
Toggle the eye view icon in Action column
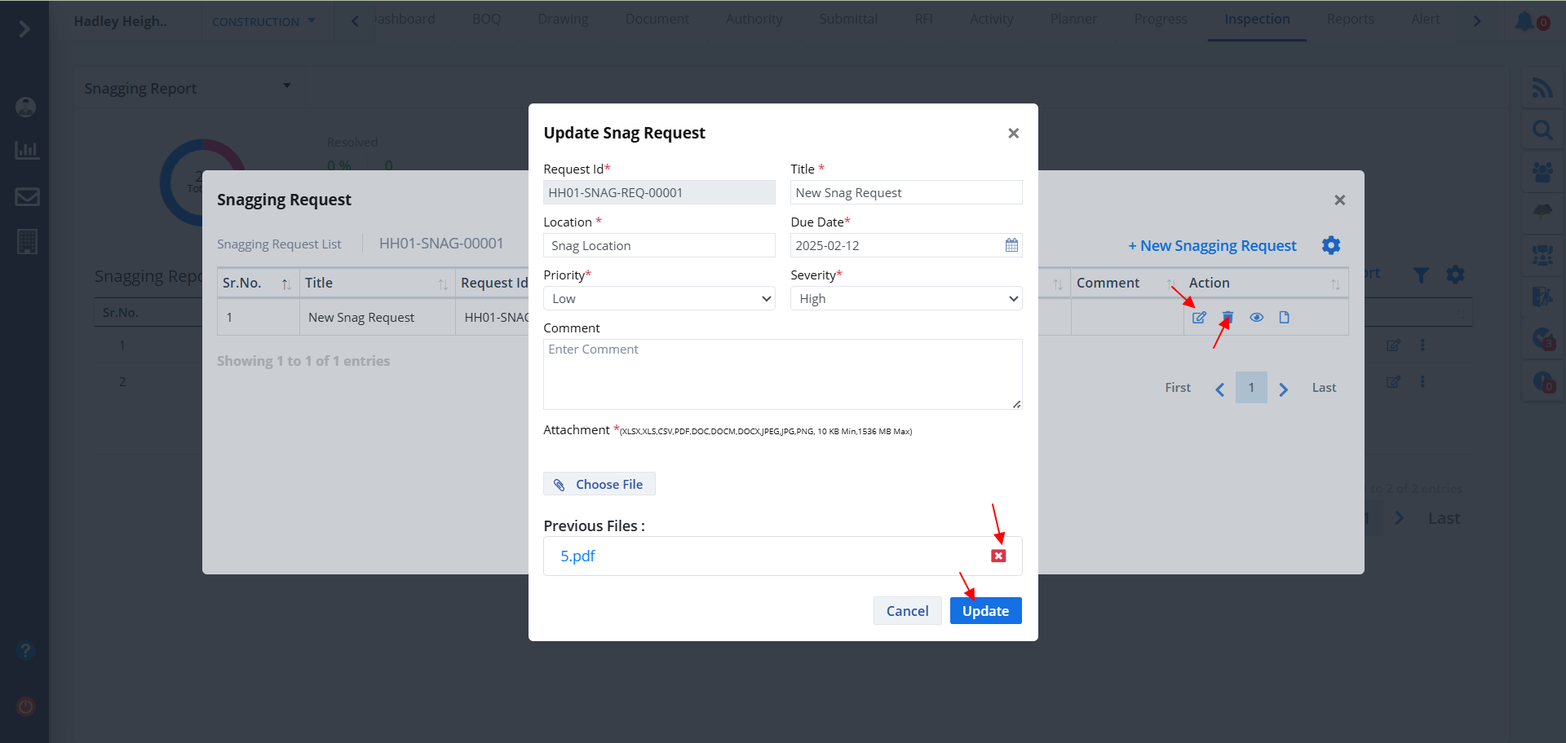click(x=1256, y=318)
